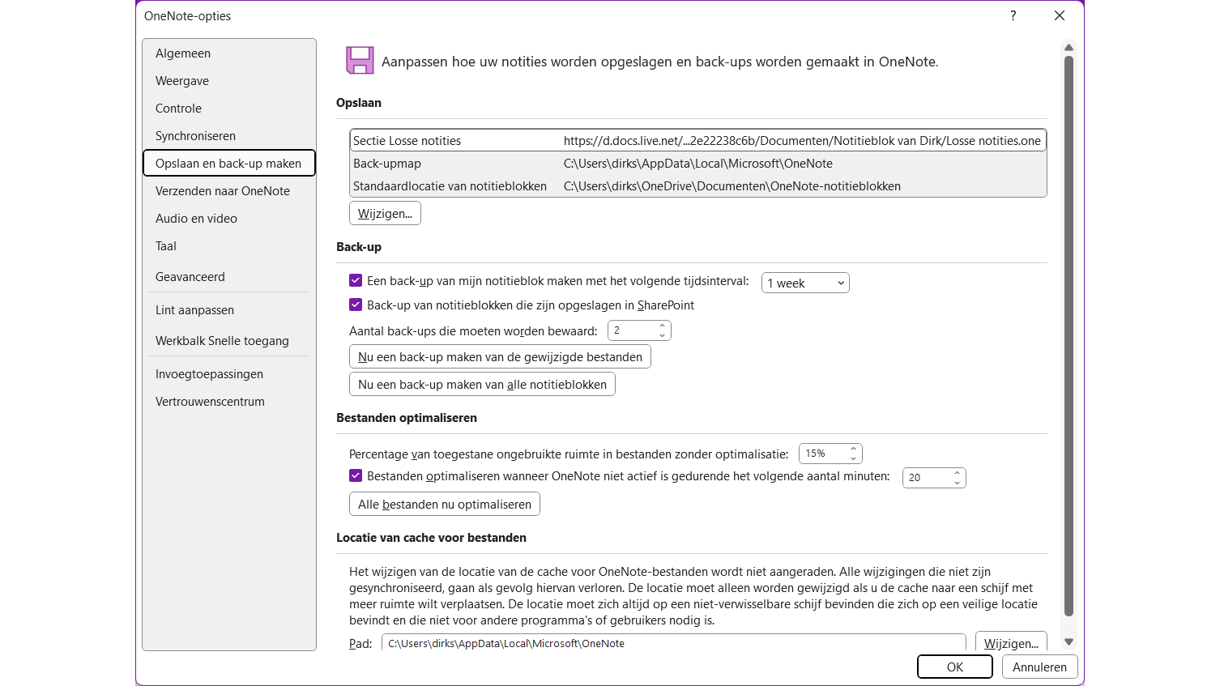1220x686 pixels.
Task: Open the help question mark icon
Action: [1013, 15]
